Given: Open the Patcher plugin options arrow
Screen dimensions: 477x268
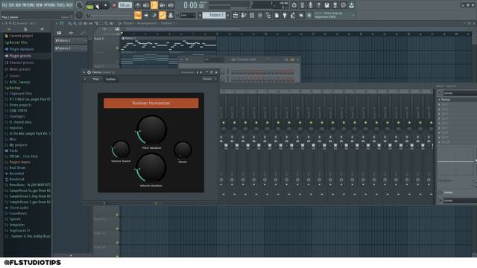Looking at the screenshot, I should (85, 72).
